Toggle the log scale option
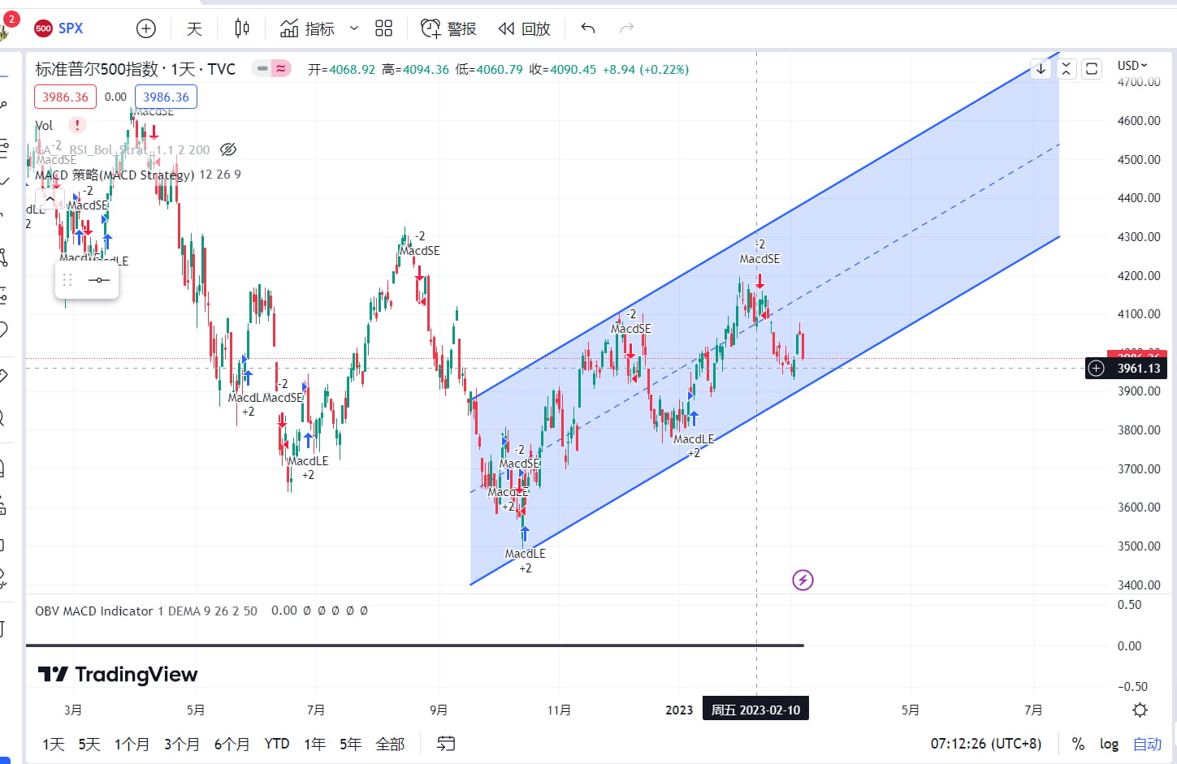Screen dimensions: 1177x764 (x=1109, y=744)
